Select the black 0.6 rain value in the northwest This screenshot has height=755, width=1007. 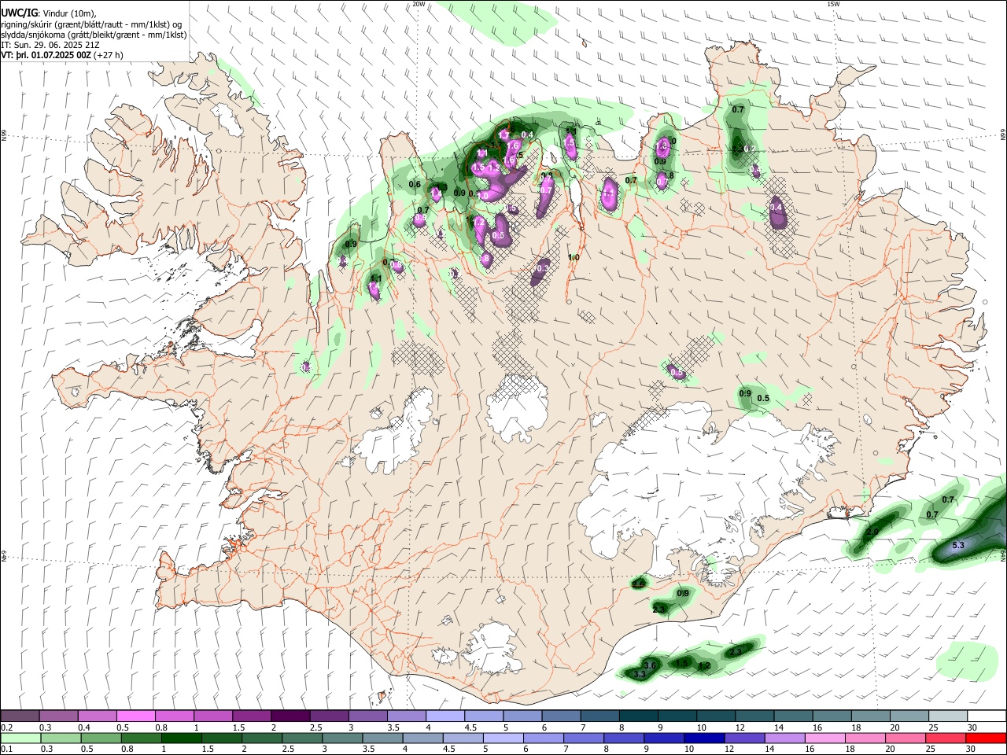415,184
